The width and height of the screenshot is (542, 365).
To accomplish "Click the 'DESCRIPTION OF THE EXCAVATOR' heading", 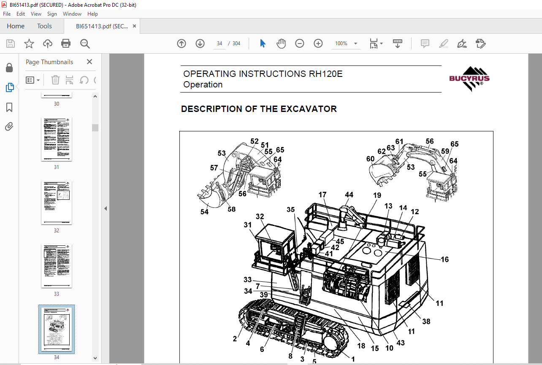I will tap(259, 109).
